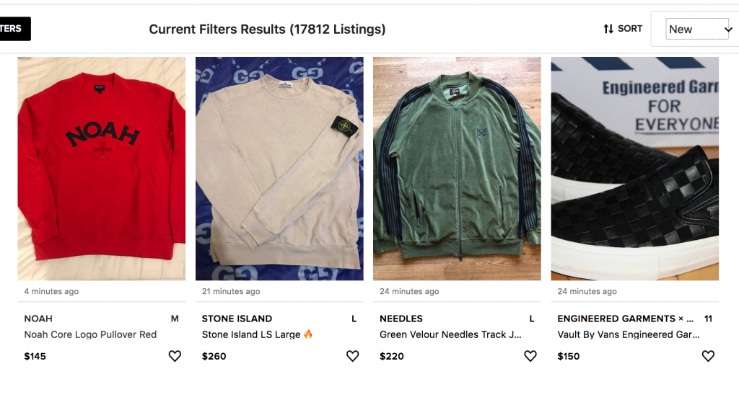
Task: Click the Filters button
Action: (13, 29)
